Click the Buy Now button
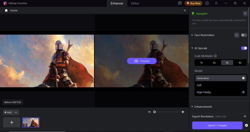 coord(193,3)
